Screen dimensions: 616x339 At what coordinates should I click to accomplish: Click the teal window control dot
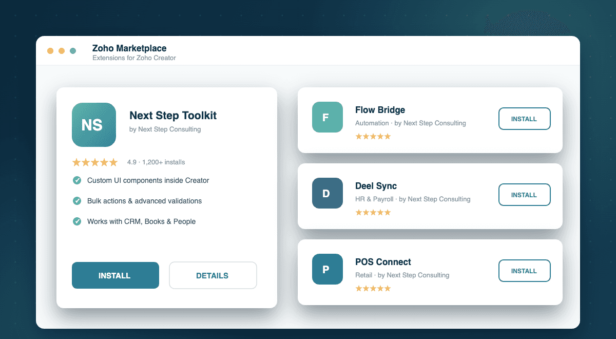click(73, 51)
